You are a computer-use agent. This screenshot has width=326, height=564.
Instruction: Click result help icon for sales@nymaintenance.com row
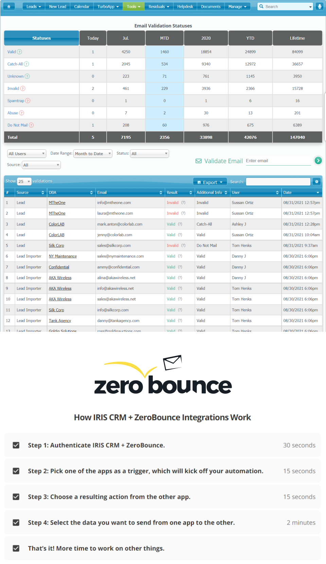coord(180,256)
